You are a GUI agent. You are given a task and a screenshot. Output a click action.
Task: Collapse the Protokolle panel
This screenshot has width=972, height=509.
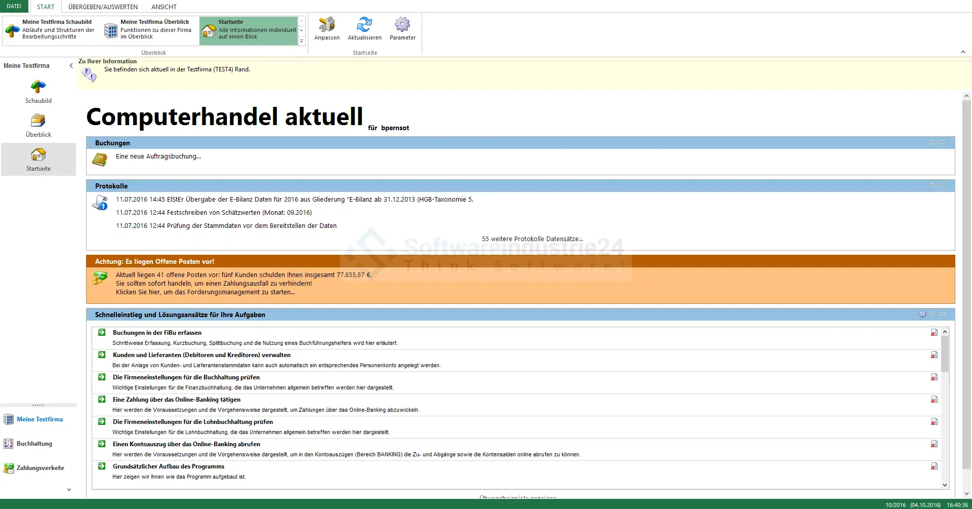tap(933, 186)
